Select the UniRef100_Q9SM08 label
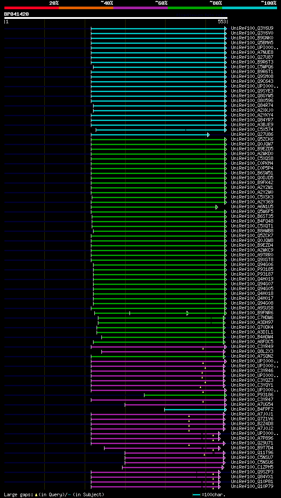Viewport: 281px width, 498px height. click(x=252, y=77)
